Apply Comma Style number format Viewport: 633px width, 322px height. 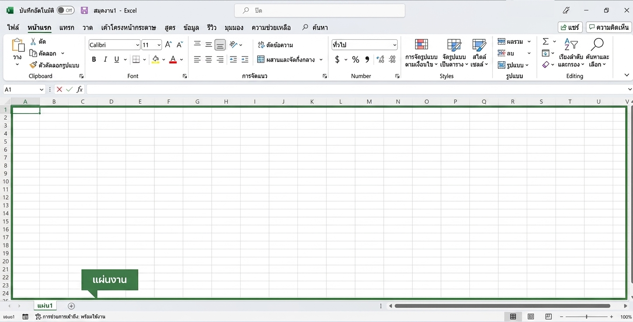point(367,59)
